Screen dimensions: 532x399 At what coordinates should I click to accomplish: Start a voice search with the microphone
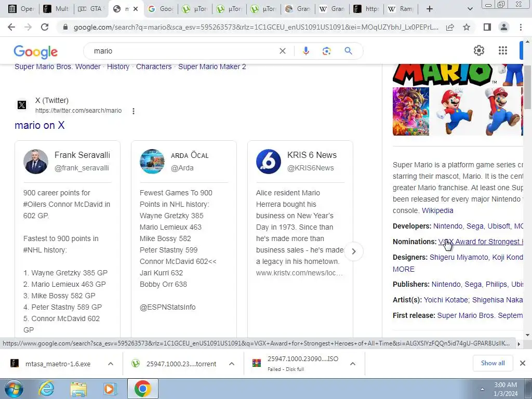(x=305, y=51)
